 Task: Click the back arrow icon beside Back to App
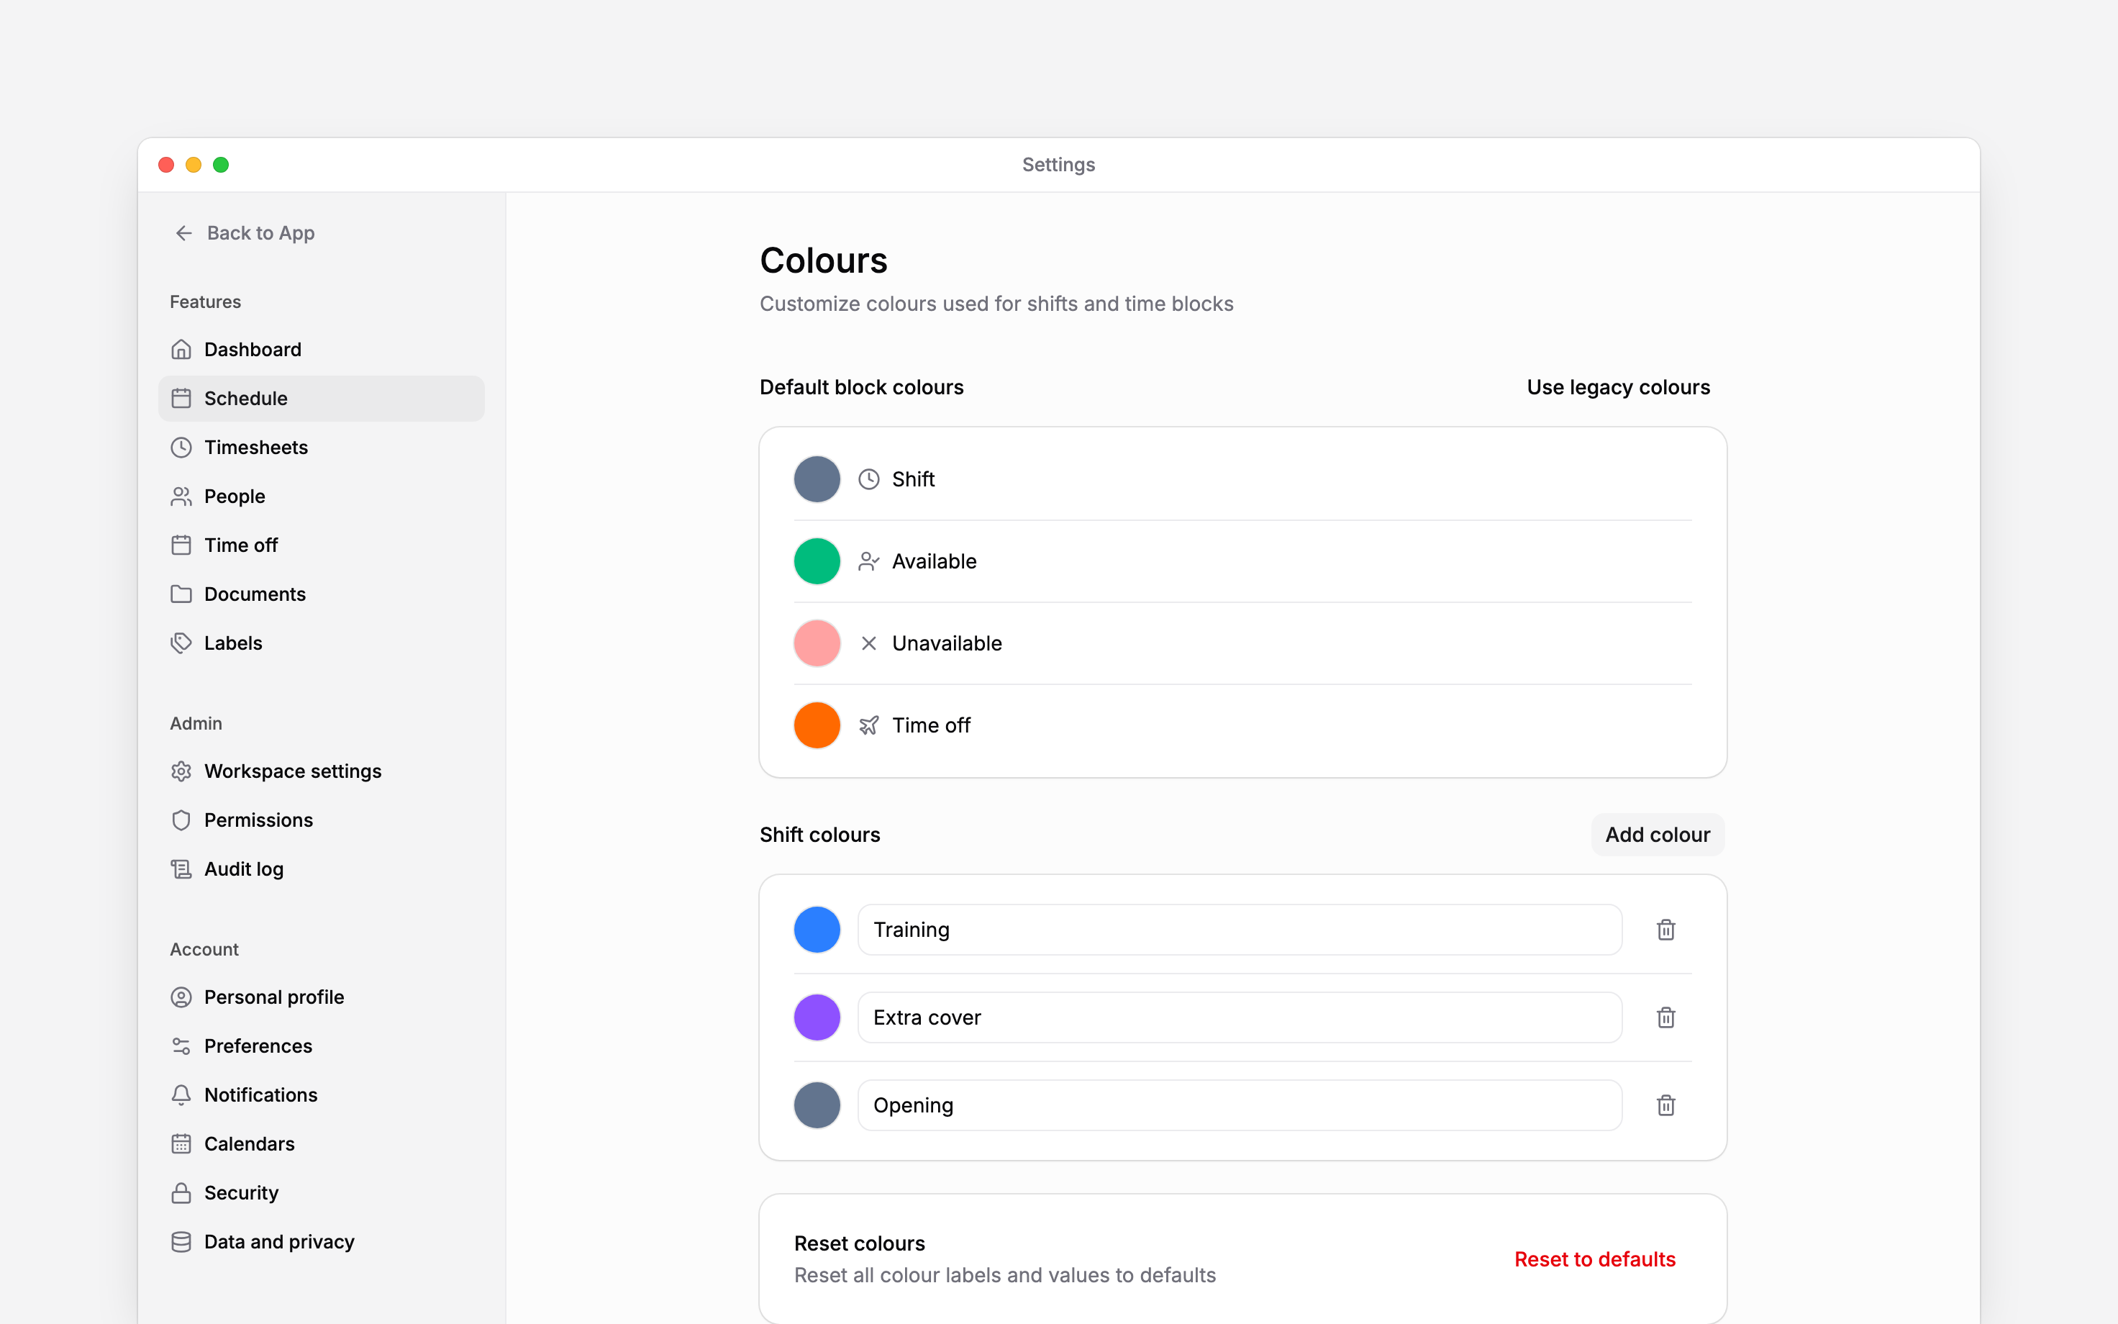pyautogui.click(x=183, y=233)
